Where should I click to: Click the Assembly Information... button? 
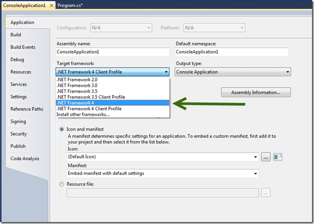[255, 92]
